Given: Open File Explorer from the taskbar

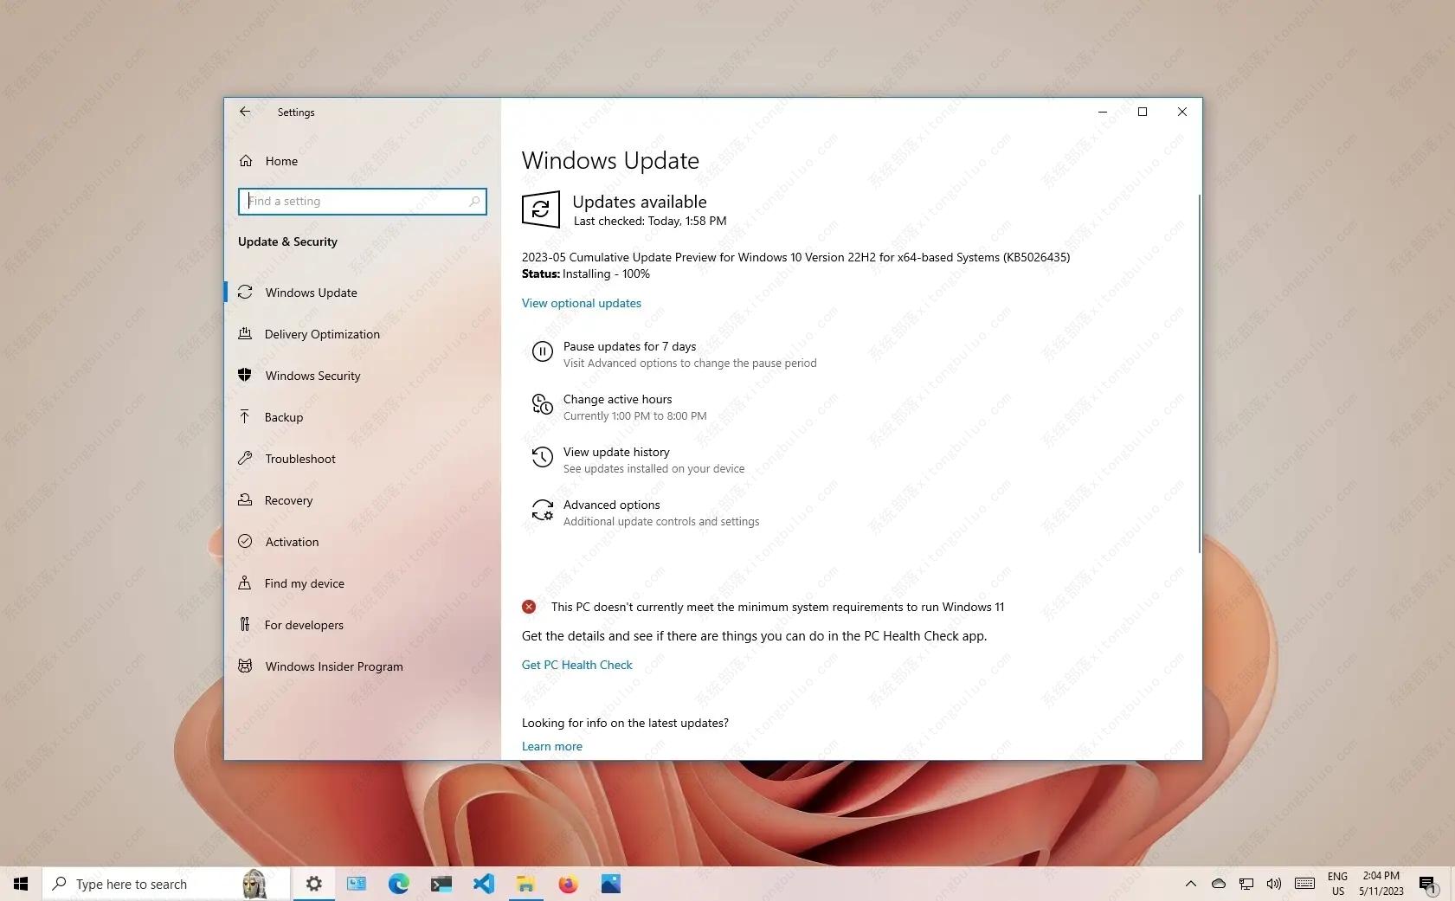Looking at the screenshot, I should point(525,884).
